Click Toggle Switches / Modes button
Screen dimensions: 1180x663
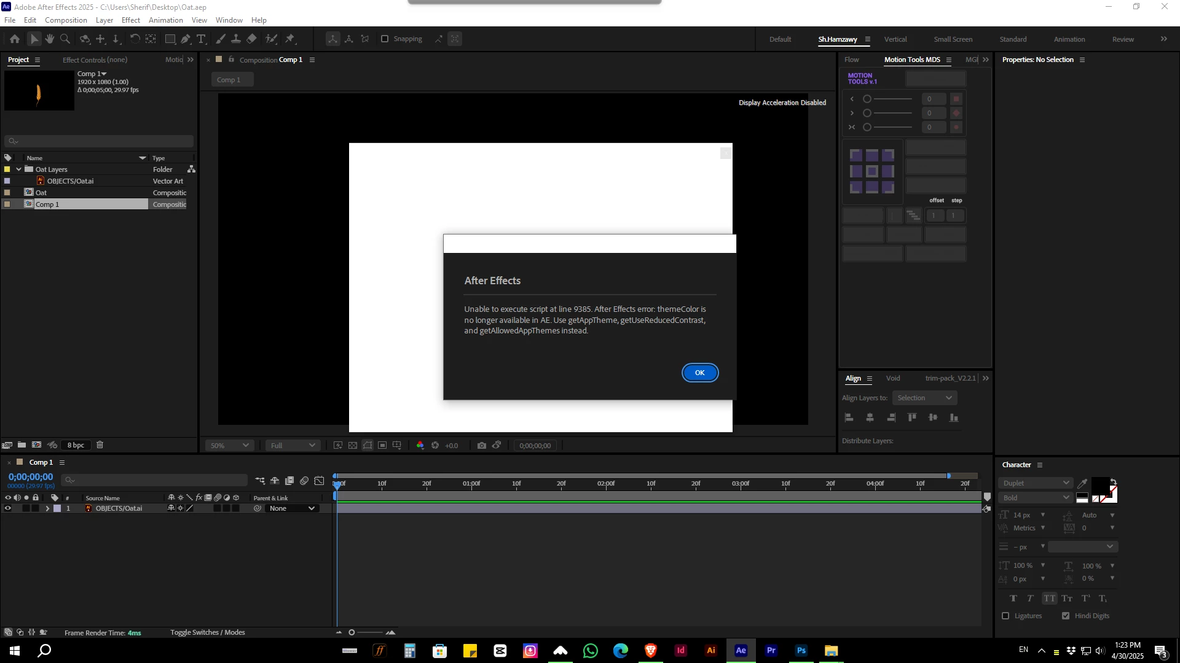click(207, 632)
